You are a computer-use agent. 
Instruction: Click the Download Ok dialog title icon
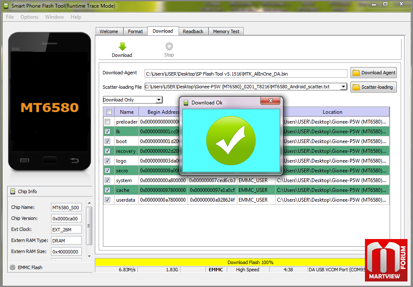pos(186,102)
